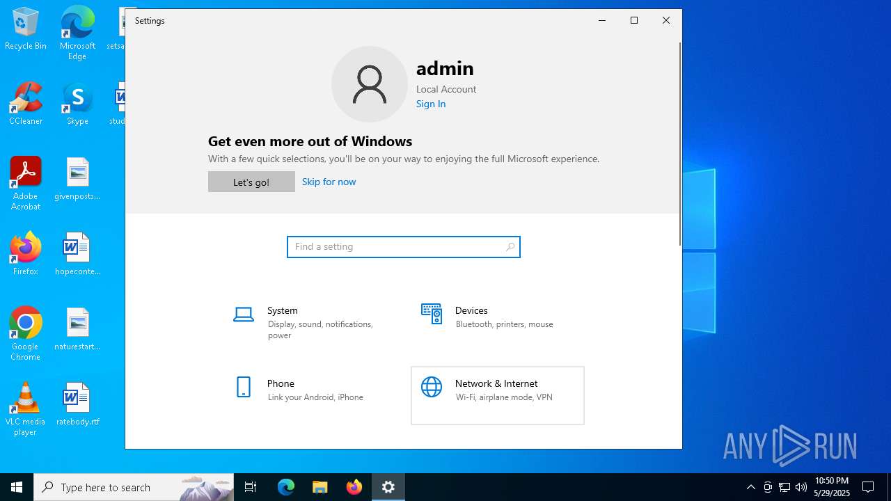Click the Sign In link
891x501 pixels.
coord(431,104)
